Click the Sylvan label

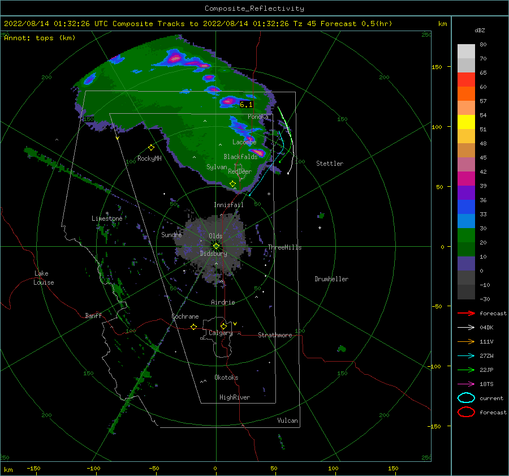pos(217,167)
